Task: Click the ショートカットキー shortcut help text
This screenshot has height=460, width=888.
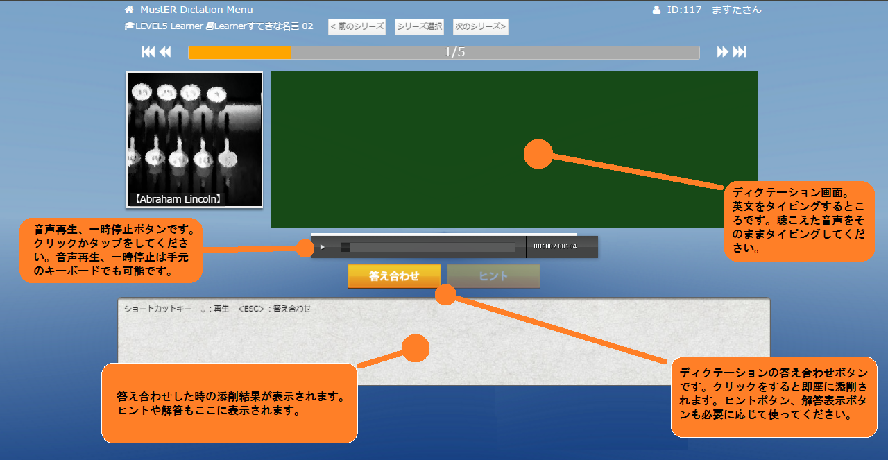Action: pyautogui.click(x=217, y=309)
